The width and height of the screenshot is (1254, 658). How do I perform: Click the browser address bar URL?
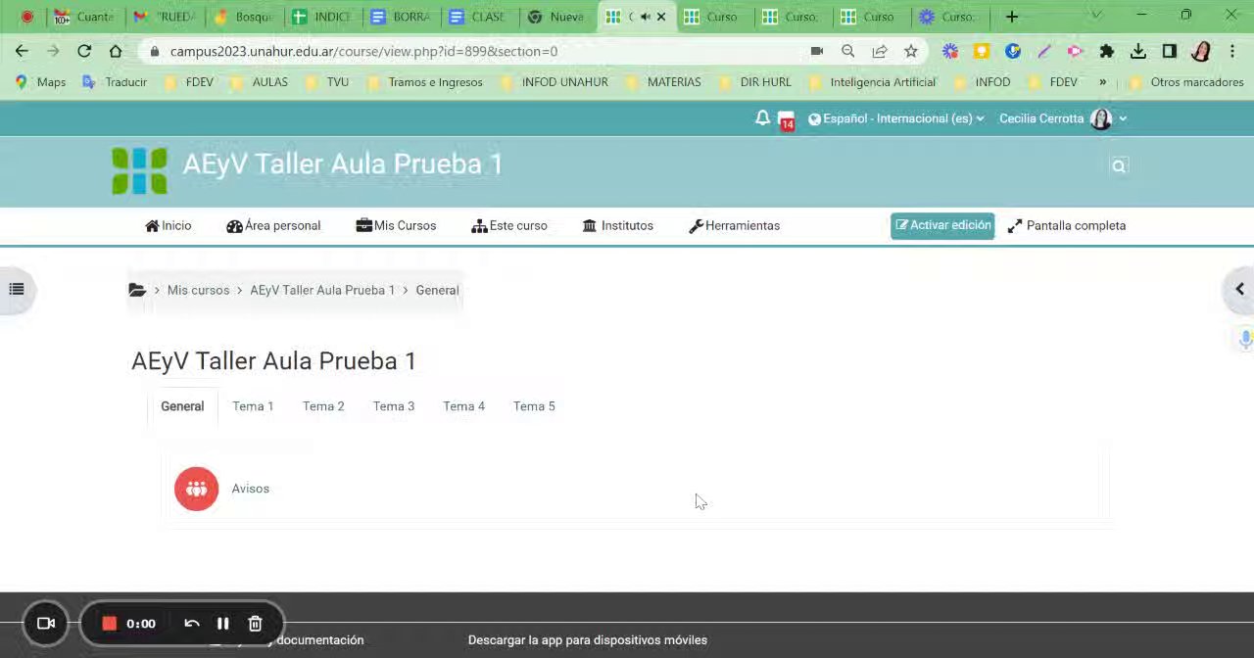pyautogui.click(x=363, y=51)
